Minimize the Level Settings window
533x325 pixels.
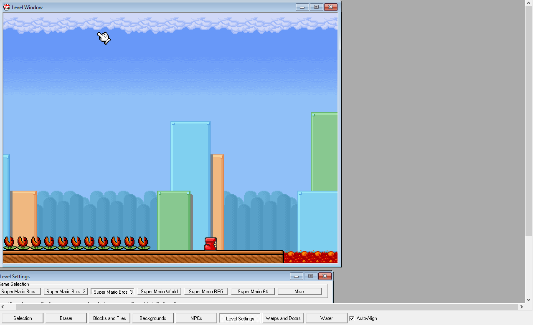(296, 276)
